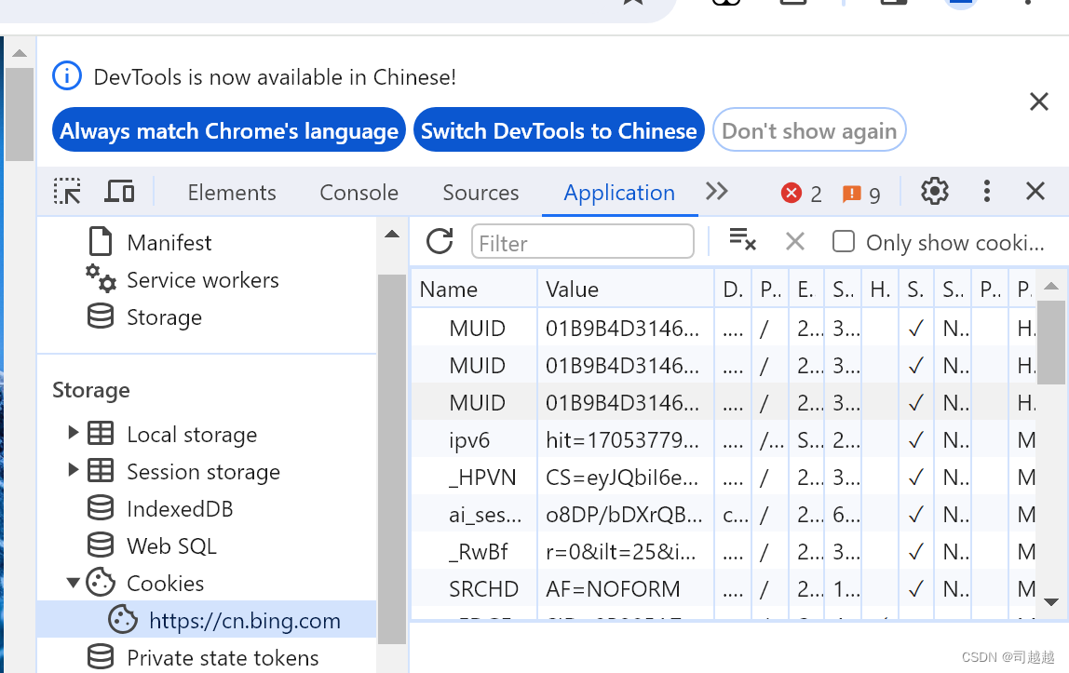Screen dimensions: 1069x673
Task: Toggle the device toolbar icon
Action: coord(119,191)
